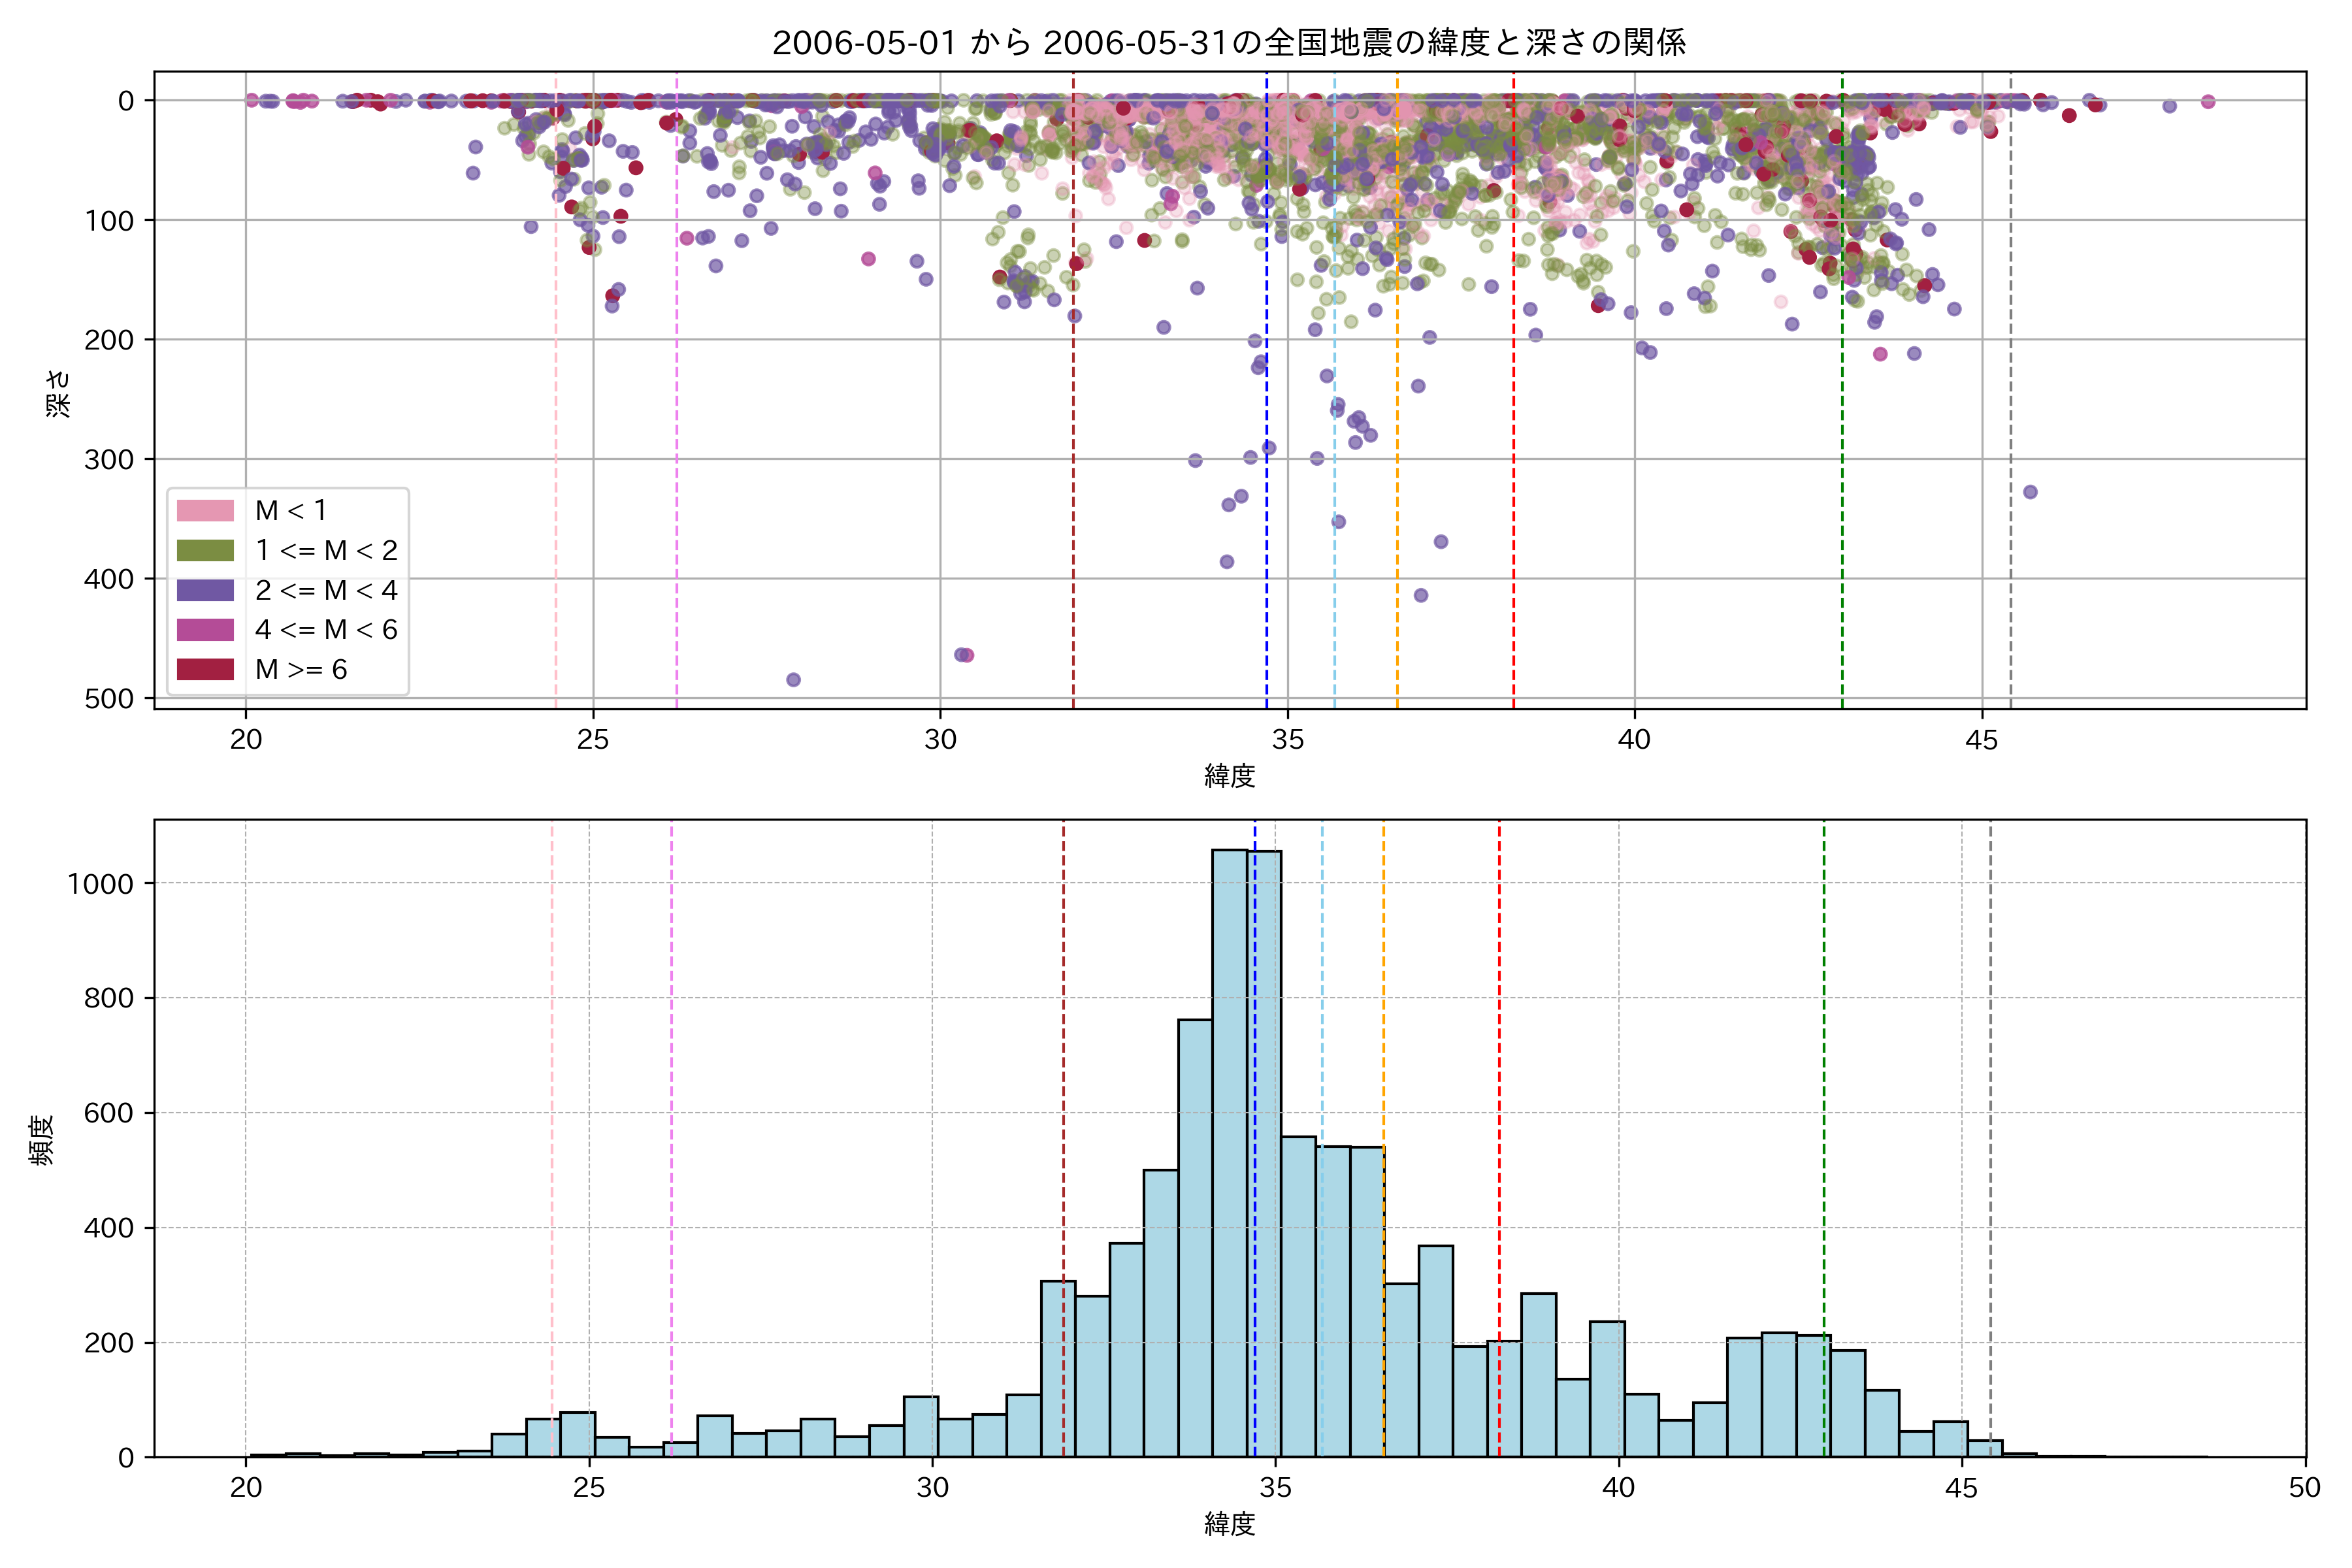
Task: Click the '緯度' x-axis label under histogram
Action: click(1229, 1524)
